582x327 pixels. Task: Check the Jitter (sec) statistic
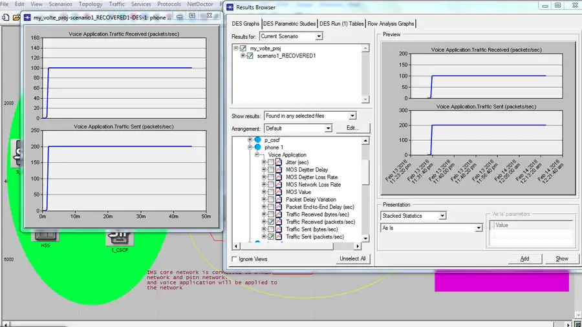click(x=271, y=162)
